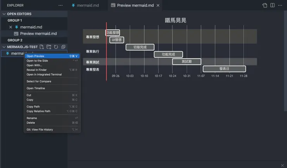287x168 pixels.
Task: Click the new folder icon in MERMAID.JS-TEST header
Action: coord(49,47)
